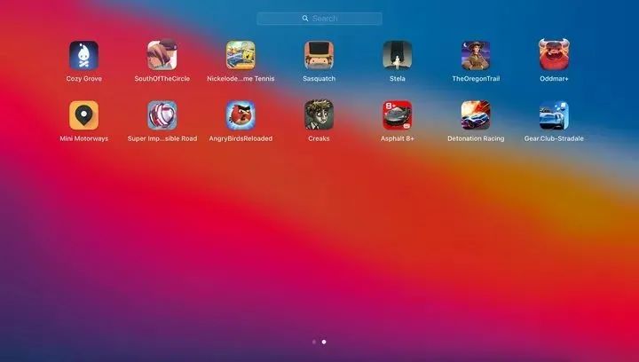Click the "Sasquatch" label text
The height and width of the screenshot is (362, 639).
[319, 79]
